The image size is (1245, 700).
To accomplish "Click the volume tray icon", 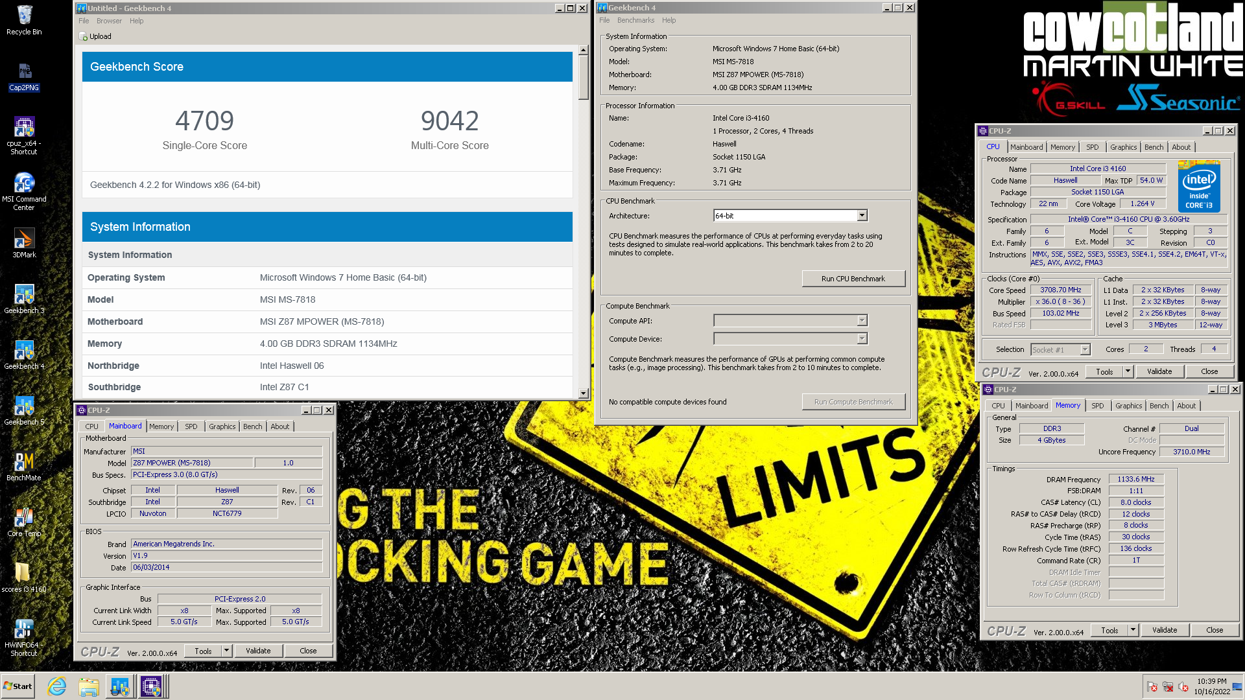I will coord(1183,687).
